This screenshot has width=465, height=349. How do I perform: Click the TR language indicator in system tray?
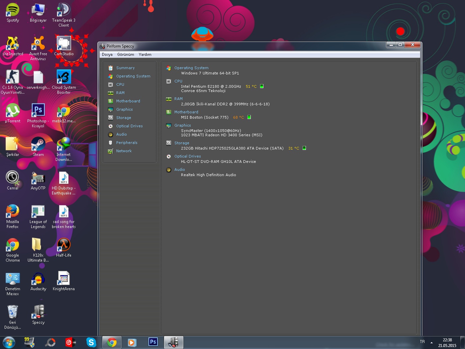(422, 342)
